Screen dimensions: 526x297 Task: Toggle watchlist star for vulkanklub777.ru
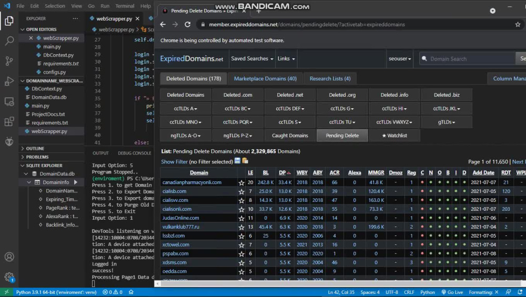[x=241, y=227]
